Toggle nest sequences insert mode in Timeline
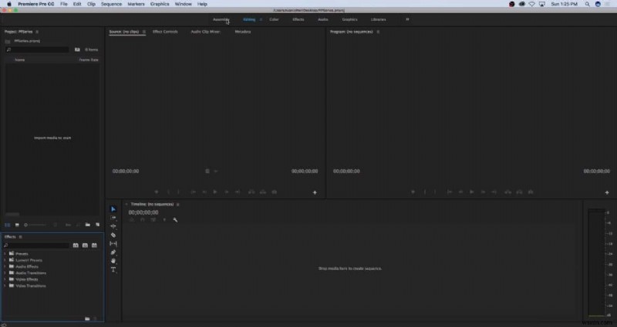The width and height of the screenshot is (617, 327). (x=131, y=220)
